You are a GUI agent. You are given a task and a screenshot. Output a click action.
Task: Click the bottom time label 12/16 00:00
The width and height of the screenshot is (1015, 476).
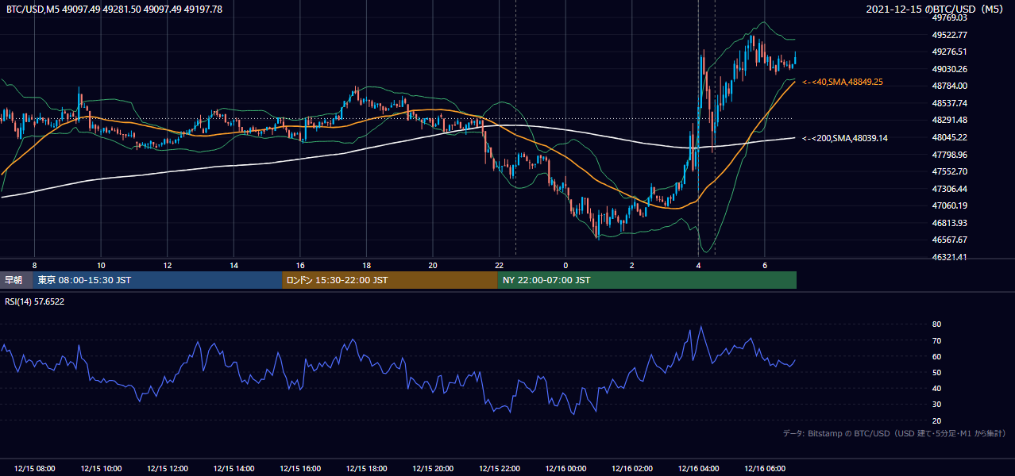(565, 469)
